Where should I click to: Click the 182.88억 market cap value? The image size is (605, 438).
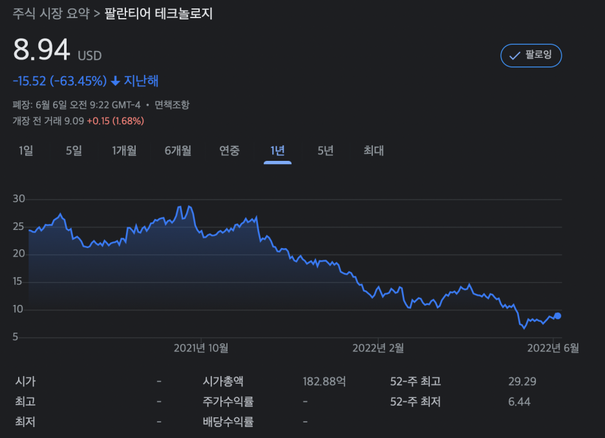tap(324, 381)
